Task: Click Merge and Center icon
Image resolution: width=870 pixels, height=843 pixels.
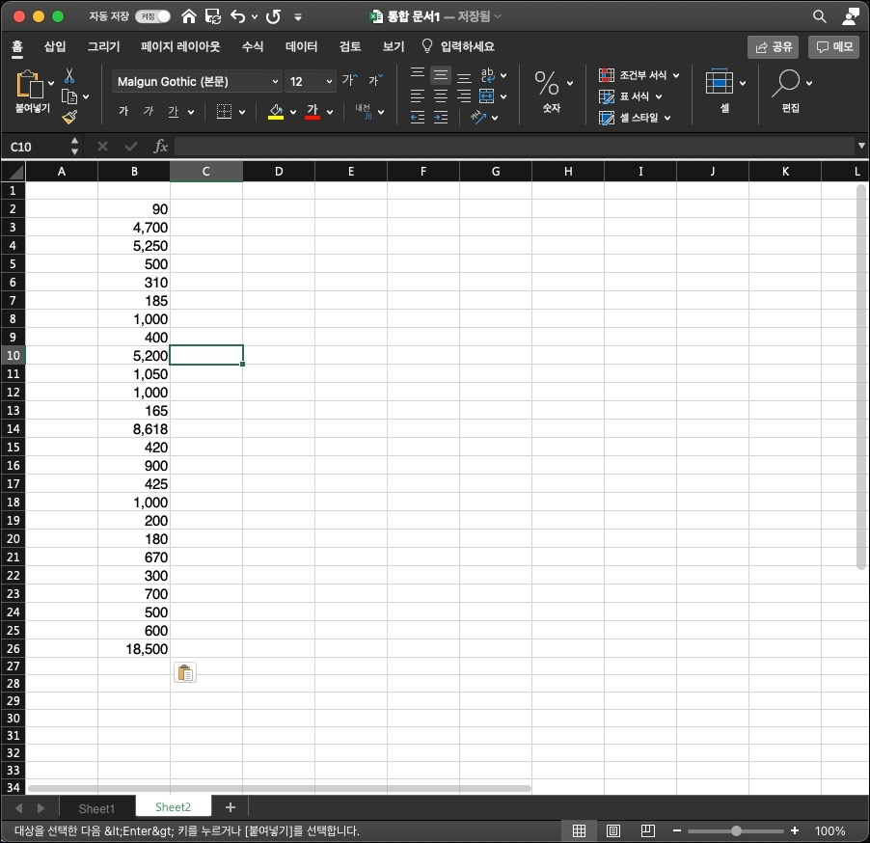Action: (486, 96)
